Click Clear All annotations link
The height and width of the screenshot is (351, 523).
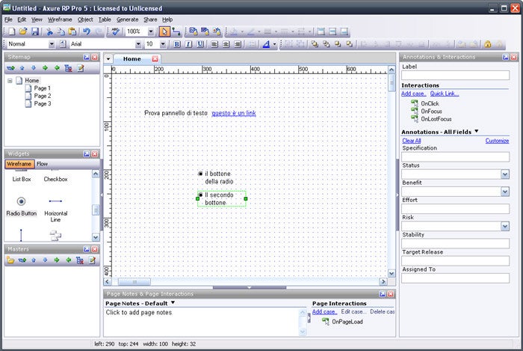pos(411,141)
